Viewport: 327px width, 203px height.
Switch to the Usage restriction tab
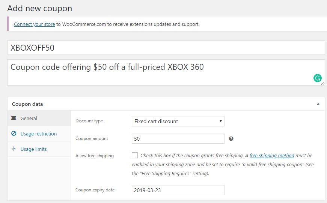point(39,134)
